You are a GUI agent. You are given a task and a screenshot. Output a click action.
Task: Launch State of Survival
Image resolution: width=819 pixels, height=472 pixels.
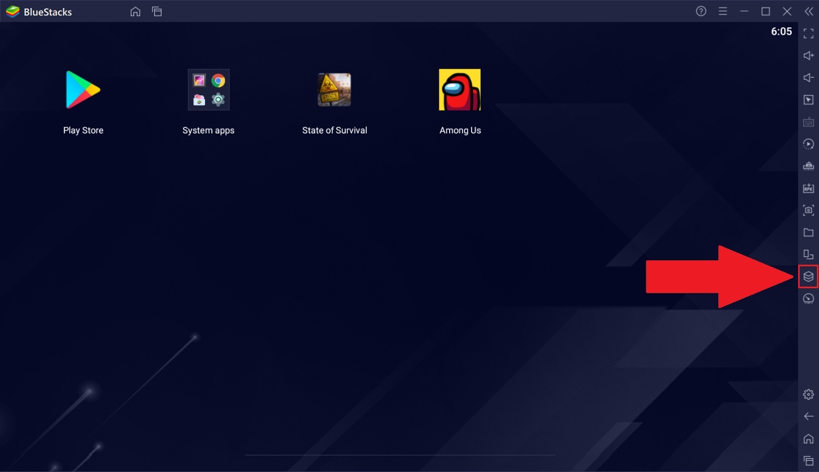(335, 89)
